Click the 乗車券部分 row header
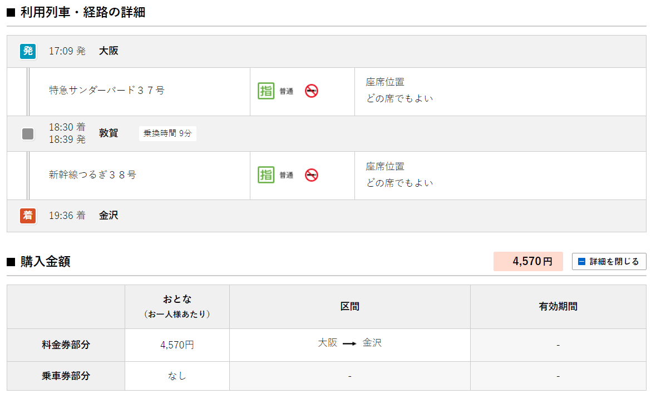Image resolution: width=666 pixels, height=399 pixels. click(66, 376)
